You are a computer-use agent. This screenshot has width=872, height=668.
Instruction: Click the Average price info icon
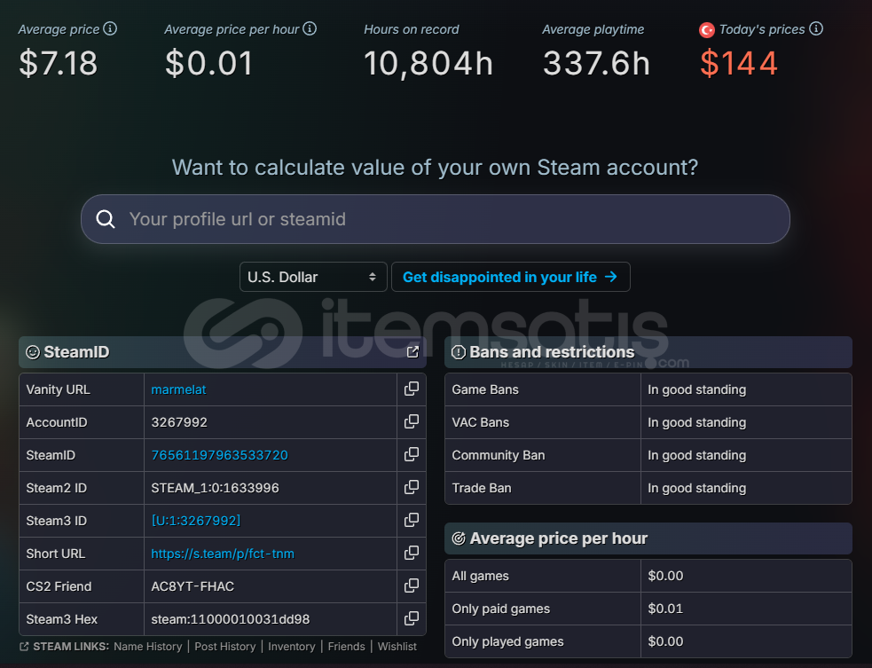(110, 28)
